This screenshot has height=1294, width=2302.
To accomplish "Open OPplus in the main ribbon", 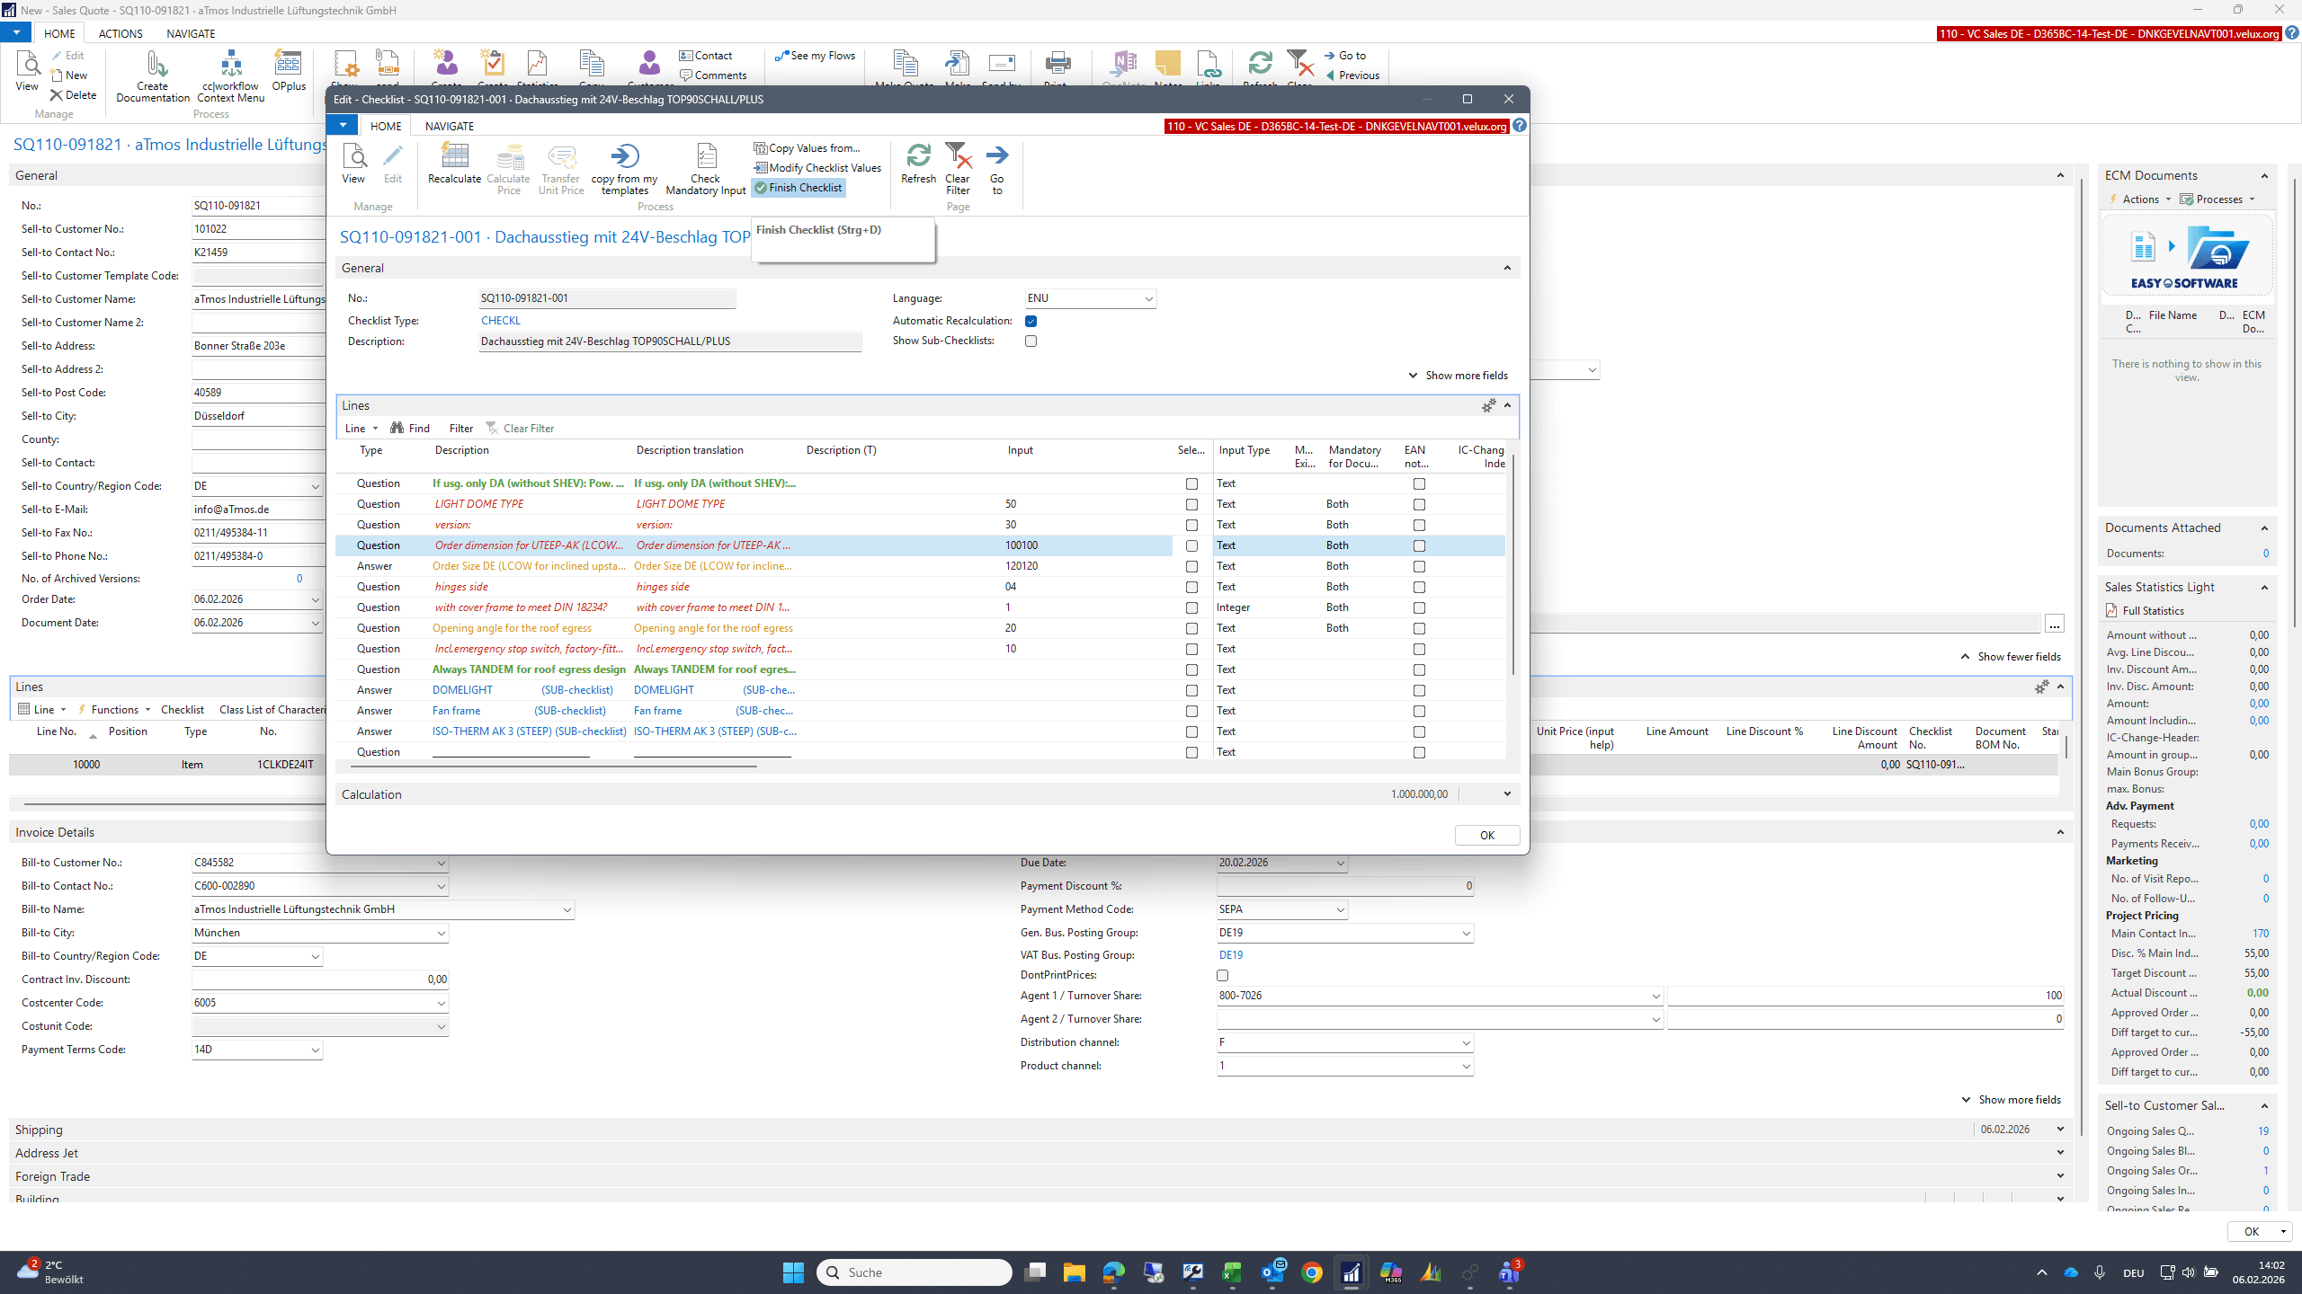I will coord(289,71).
